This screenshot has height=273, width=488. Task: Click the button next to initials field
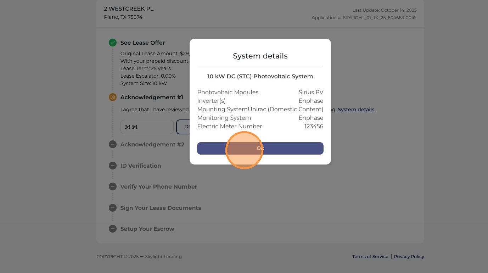point(183,127)
